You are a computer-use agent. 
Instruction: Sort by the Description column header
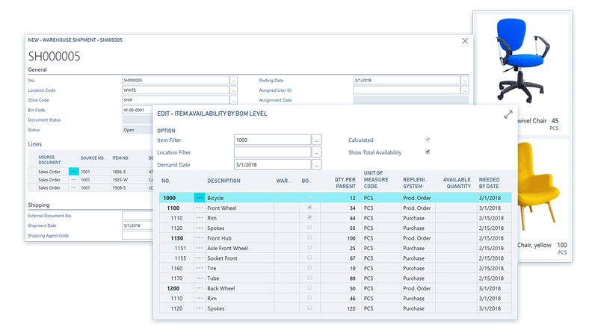224,181
